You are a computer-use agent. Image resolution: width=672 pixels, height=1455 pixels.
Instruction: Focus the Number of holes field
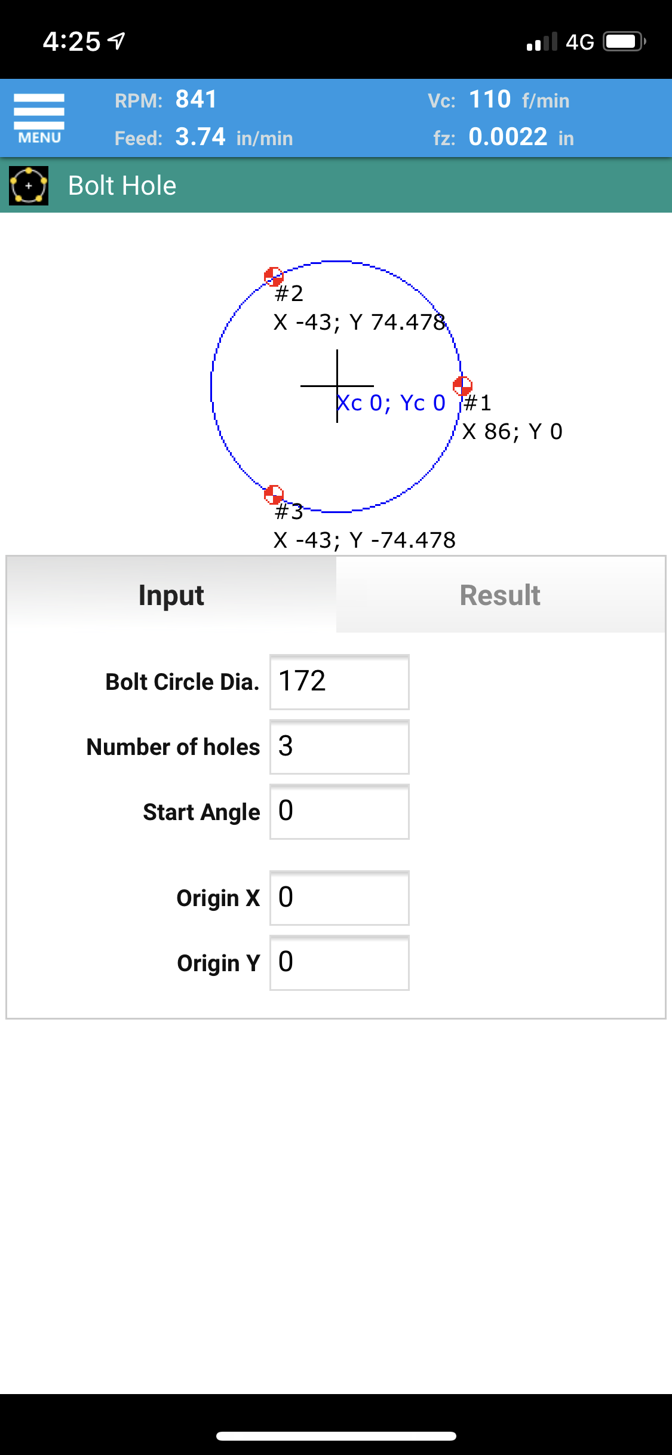tap(339, 747)
